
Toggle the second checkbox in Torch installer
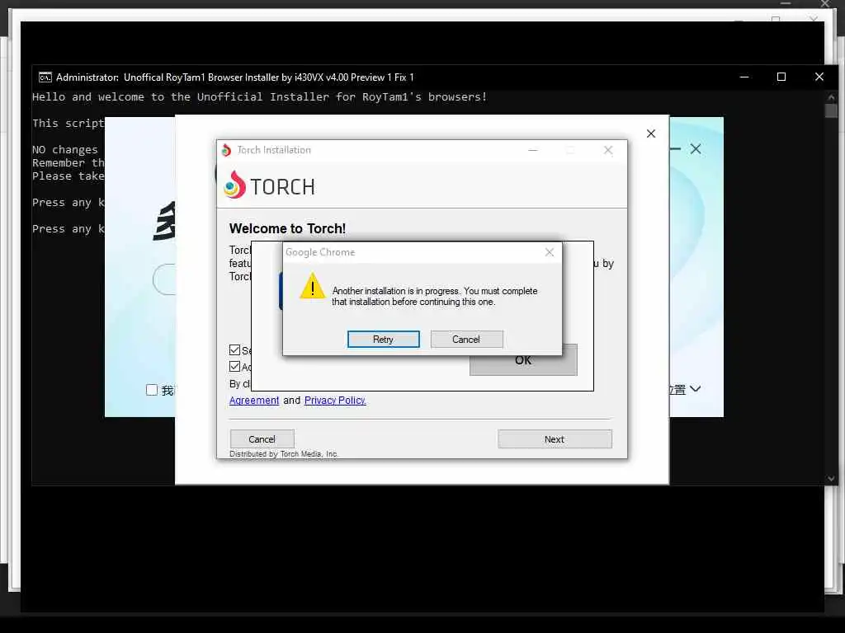234,367
